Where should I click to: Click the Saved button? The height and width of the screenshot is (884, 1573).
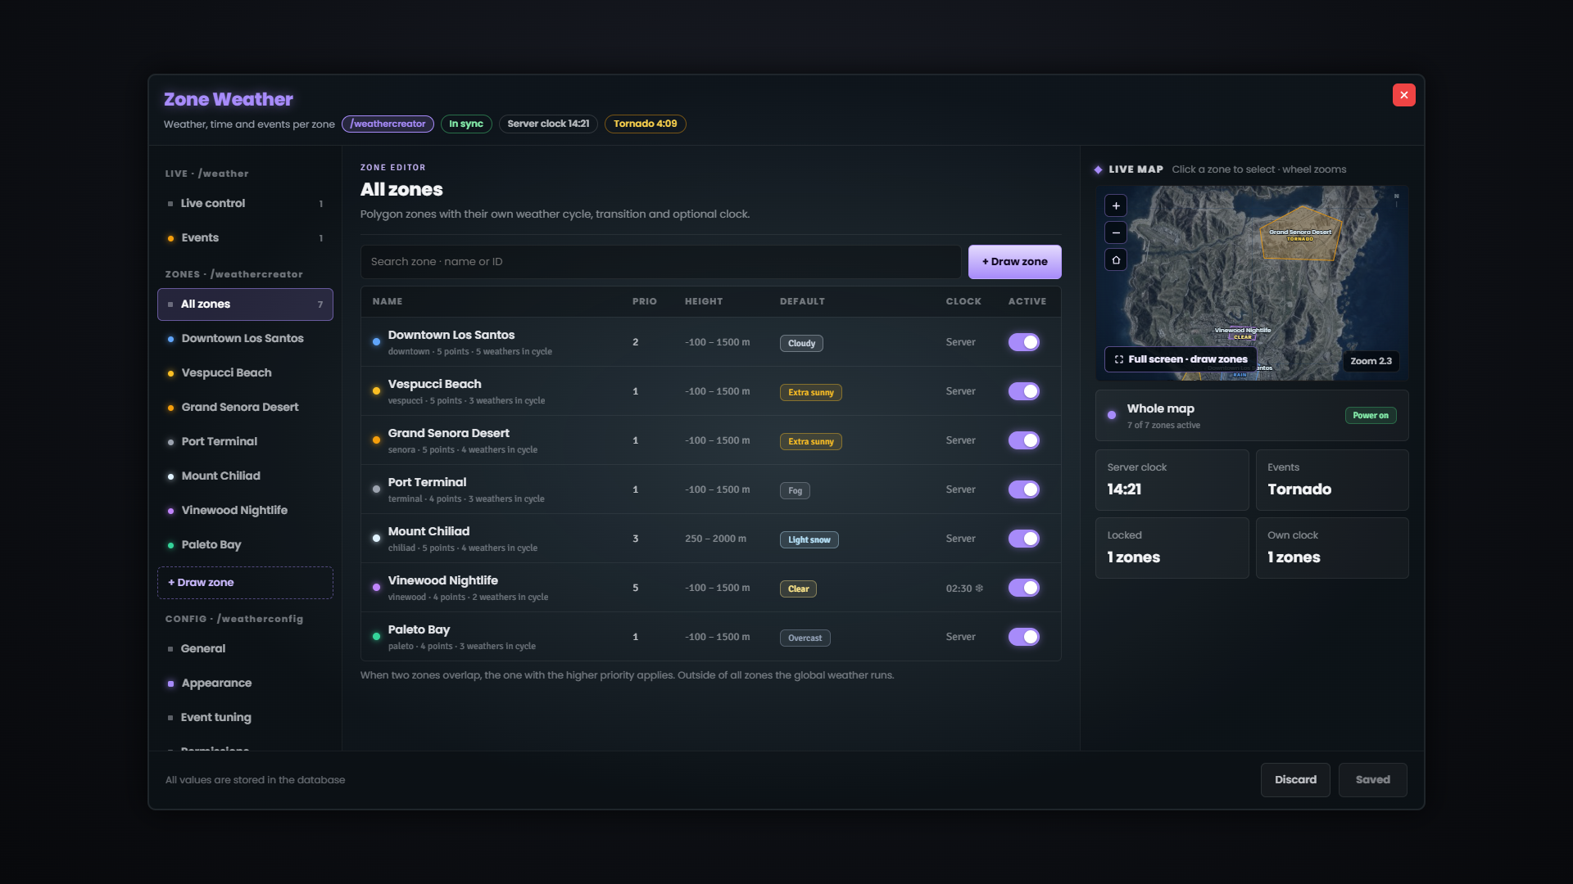click(x=1372, y=780)
